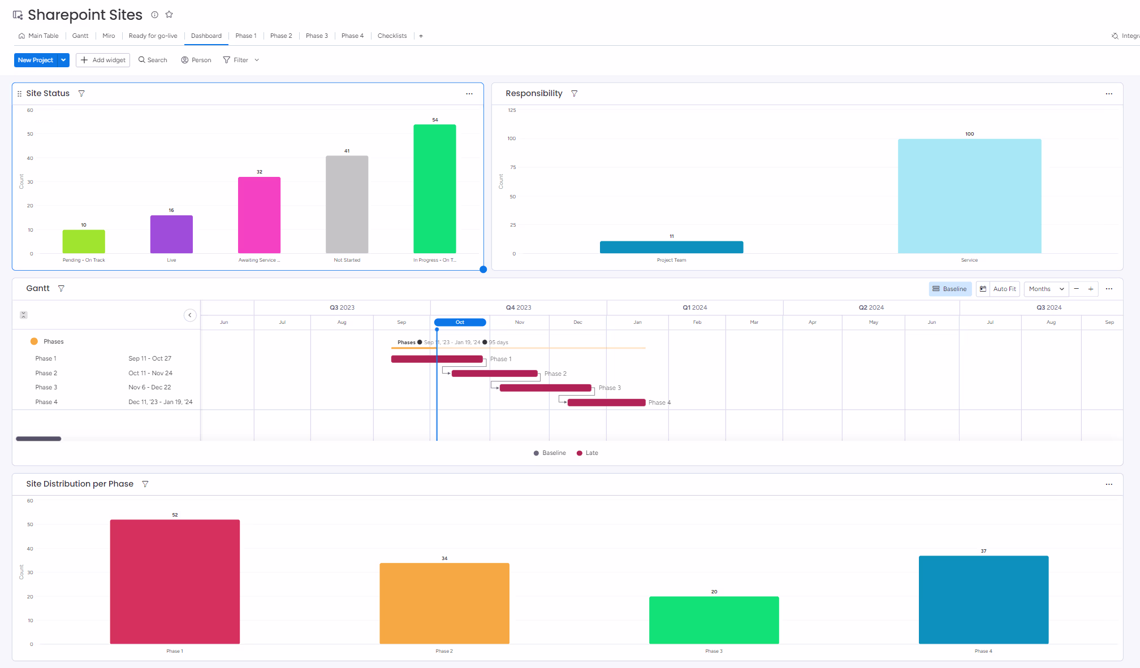
Task: Zoom out the Gantt timeline with minus
Action: 1076,289
